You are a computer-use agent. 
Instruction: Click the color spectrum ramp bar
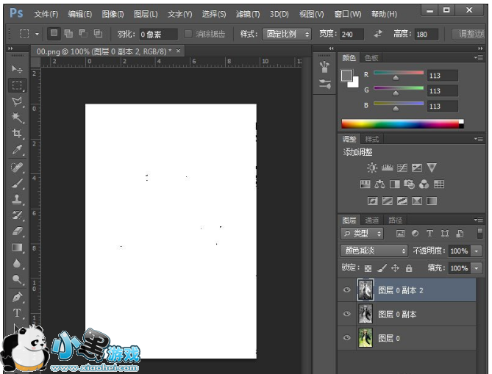click(402, 123)
